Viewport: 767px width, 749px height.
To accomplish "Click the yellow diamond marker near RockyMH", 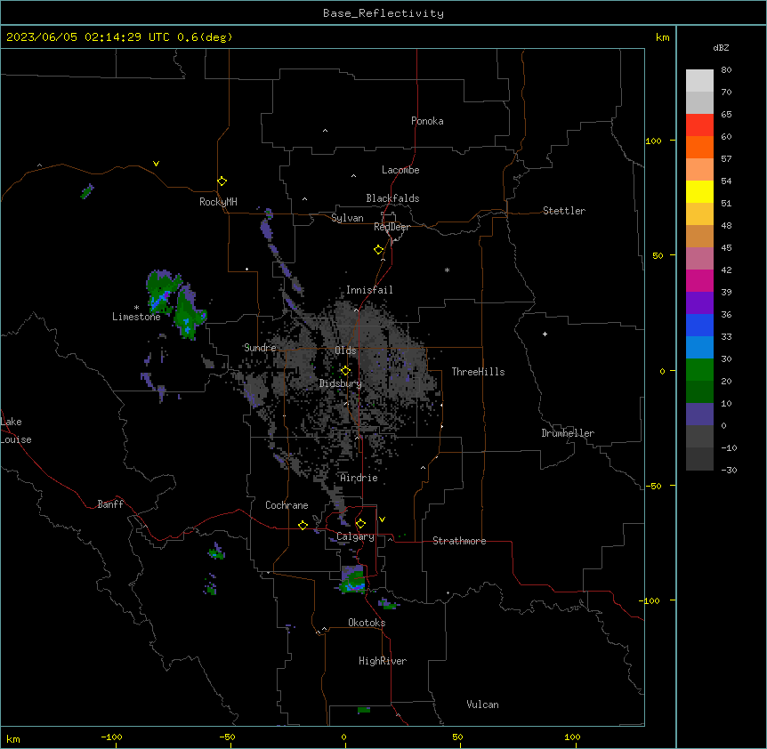I will pos(222,181).
